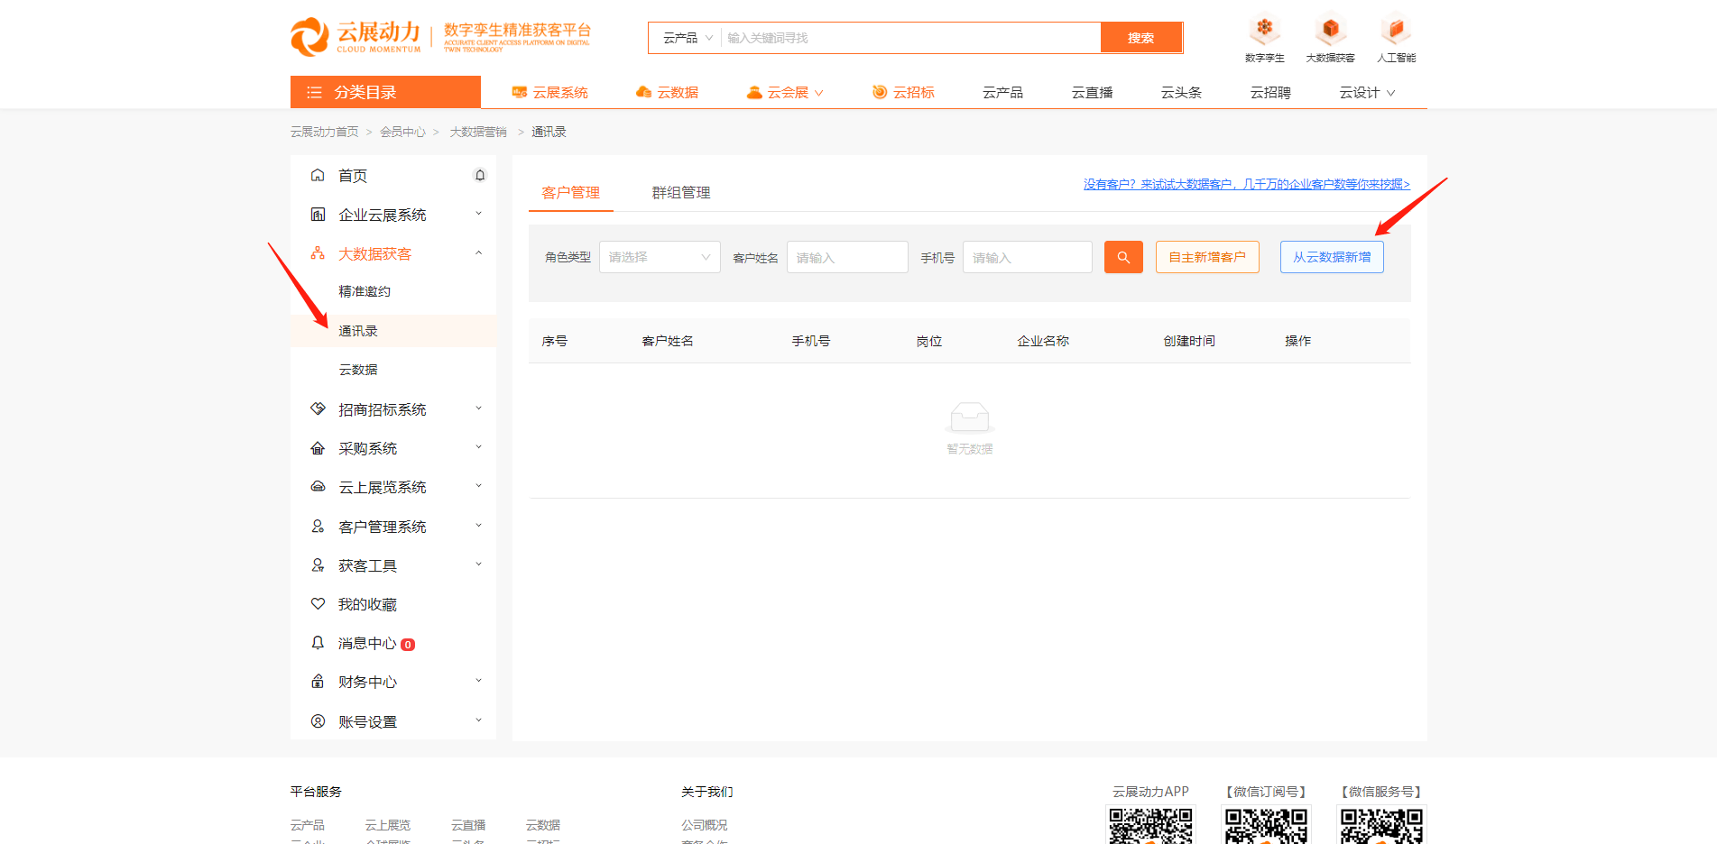Click the notification bell beside 首页
The width and height of the screenshot is (1717, 844).
(480, 176)
